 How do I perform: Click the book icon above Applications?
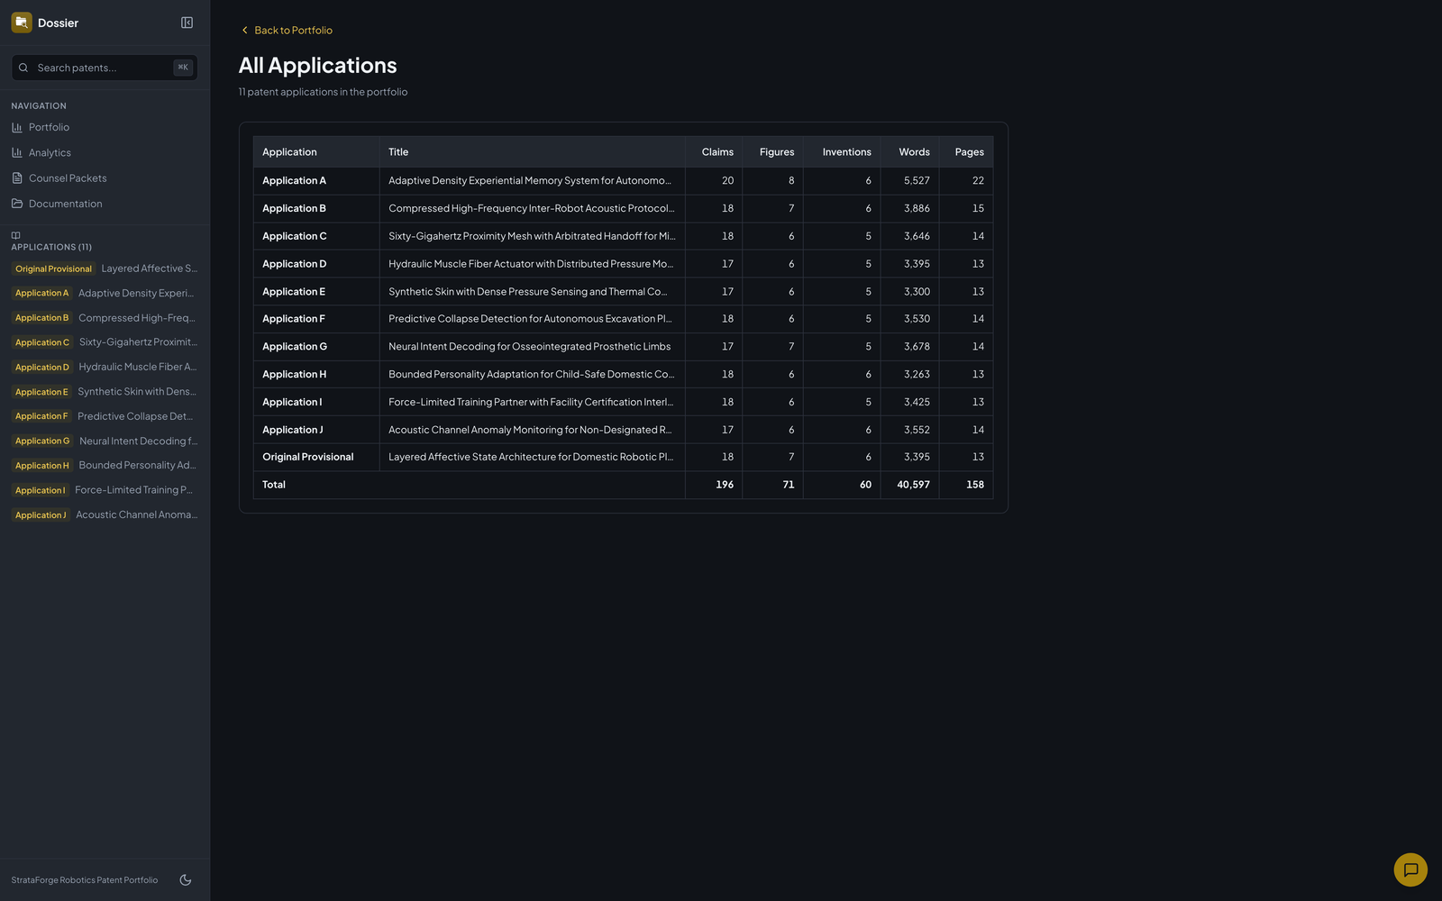pos(15,235)
